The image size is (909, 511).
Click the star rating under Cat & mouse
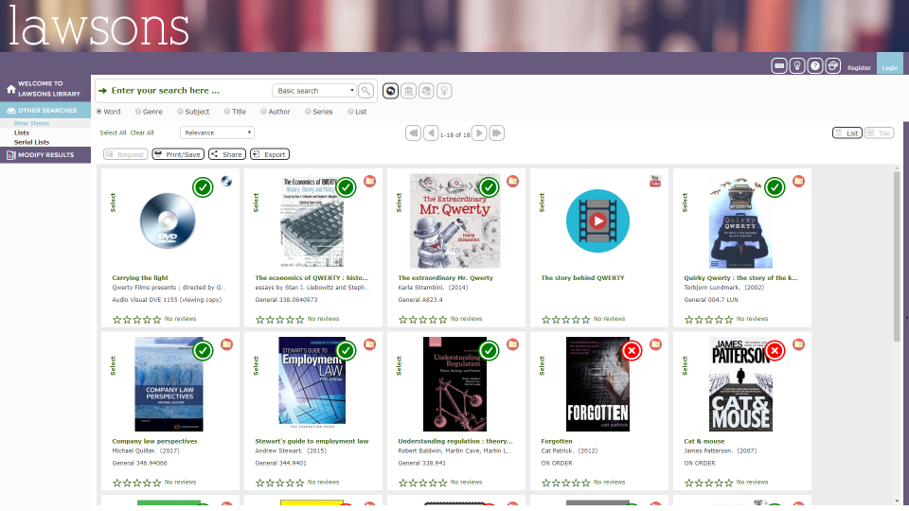pos(709,483)
